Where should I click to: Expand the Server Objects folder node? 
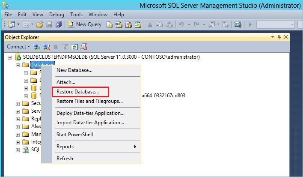point(18,111)
